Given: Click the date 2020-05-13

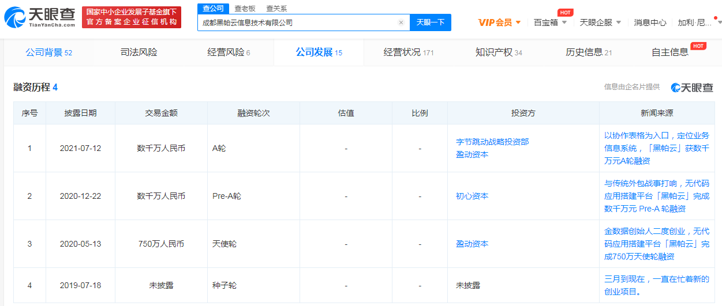Looking at the screenshot, I should (x=80, y=244).
